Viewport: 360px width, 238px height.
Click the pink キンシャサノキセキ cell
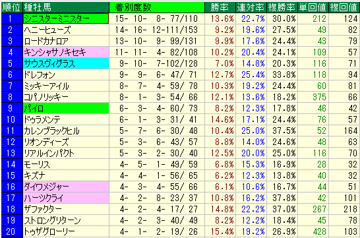(66, 52)
